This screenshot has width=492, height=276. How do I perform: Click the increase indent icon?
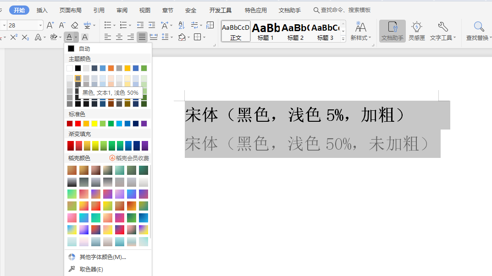coord(151,25)
